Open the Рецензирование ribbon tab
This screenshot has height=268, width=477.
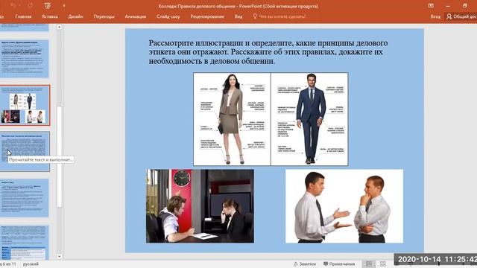207,16
